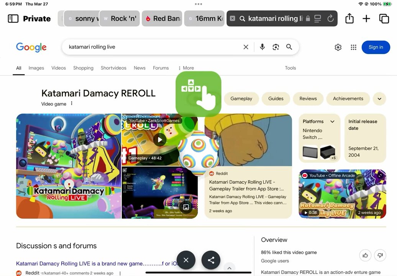Viewport: 397px width, 276px height.
Task: Expand more chips with down chevron
Action: point(379,99)
